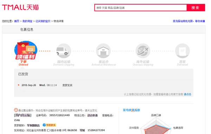Open the 菜鸟驿站 promotion link

pyautogui.click(x=189, y=21)
